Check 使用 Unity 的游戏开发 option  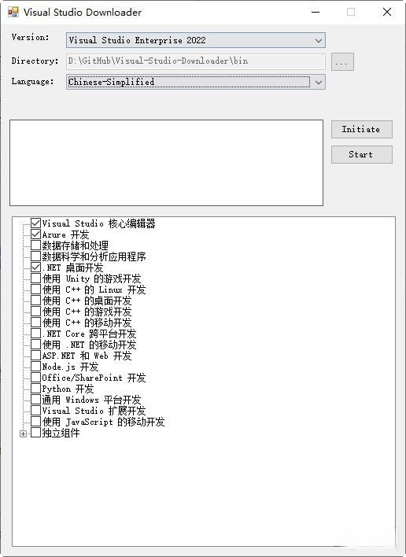click(35, 278)
